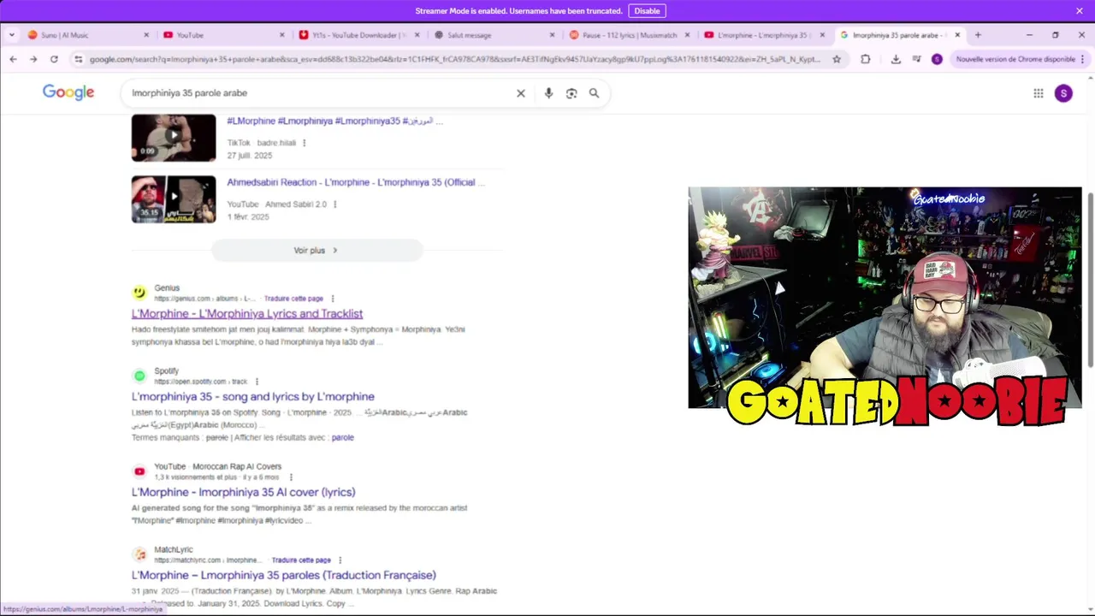Click the Genius source name label

(x=167, y=288)
